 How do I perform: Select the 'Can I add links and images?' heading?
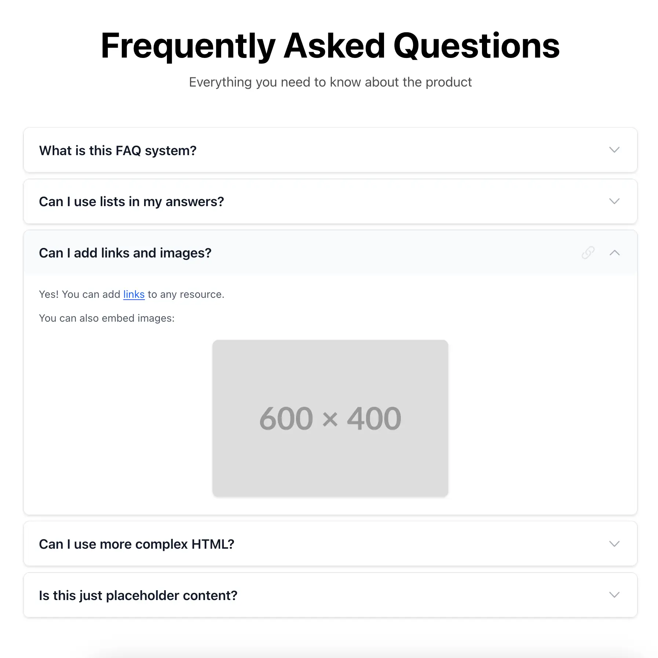125,253
